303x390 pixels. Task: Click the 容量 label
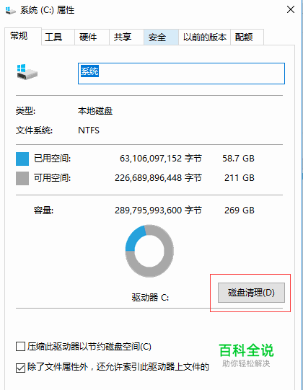pyautogui.click(x=43, y=210)
